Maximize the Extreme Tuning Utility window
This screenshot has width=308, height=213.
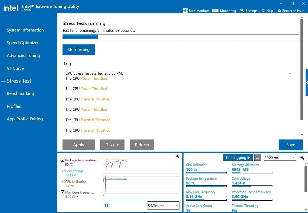pos(292,4)
